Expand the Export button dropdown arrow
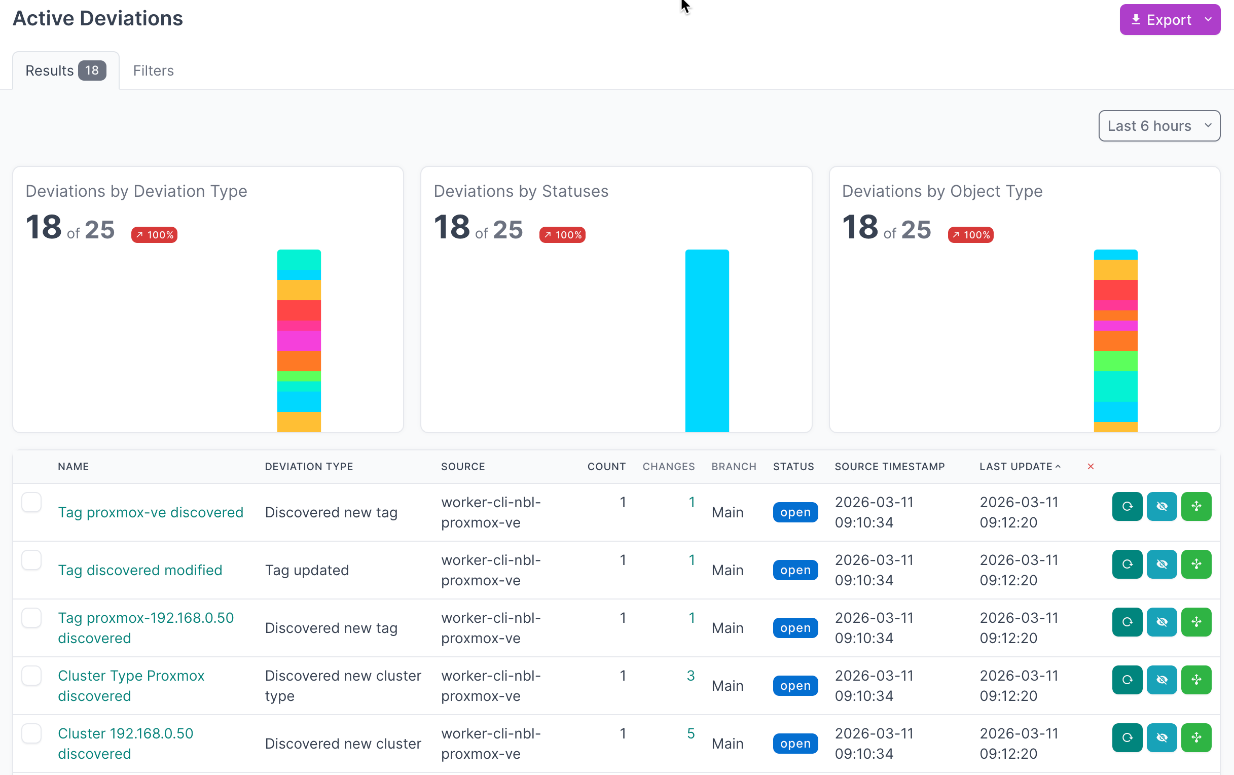 [1208, 19]
